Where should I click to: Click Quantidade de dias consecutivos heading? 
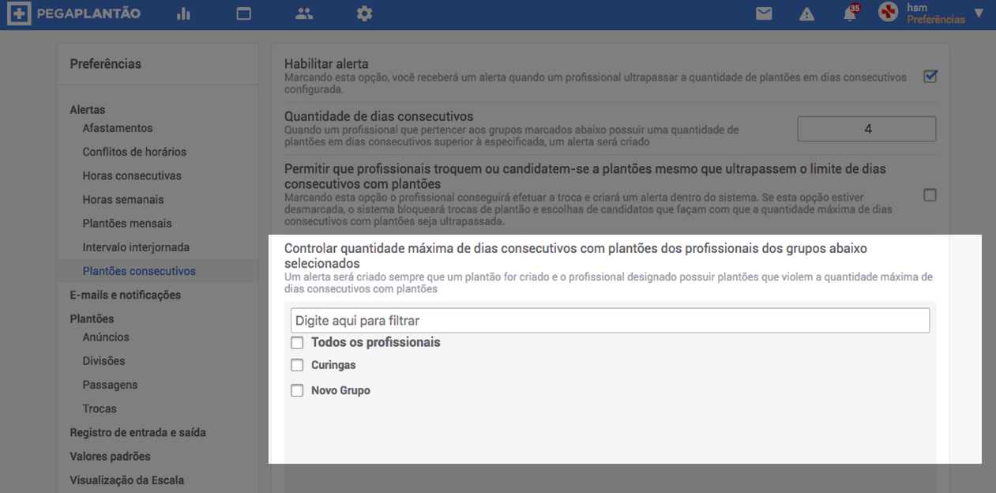pyautogui.click(x=378, y=116)
